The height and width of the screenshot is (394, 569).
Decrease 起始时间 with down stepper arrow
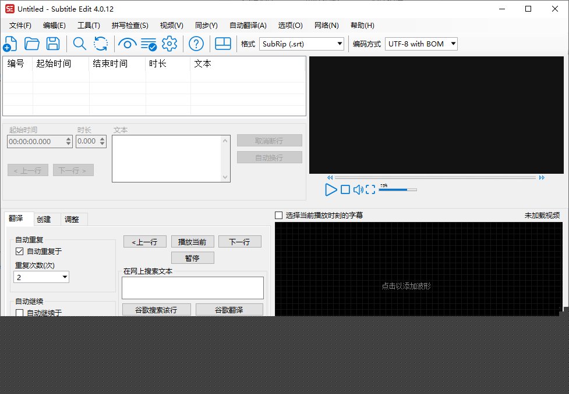point(69,144)
